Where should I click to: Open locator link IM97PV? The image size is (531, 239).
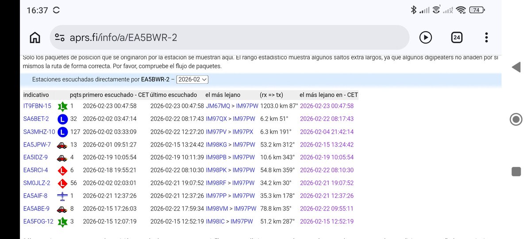(216, 132)
